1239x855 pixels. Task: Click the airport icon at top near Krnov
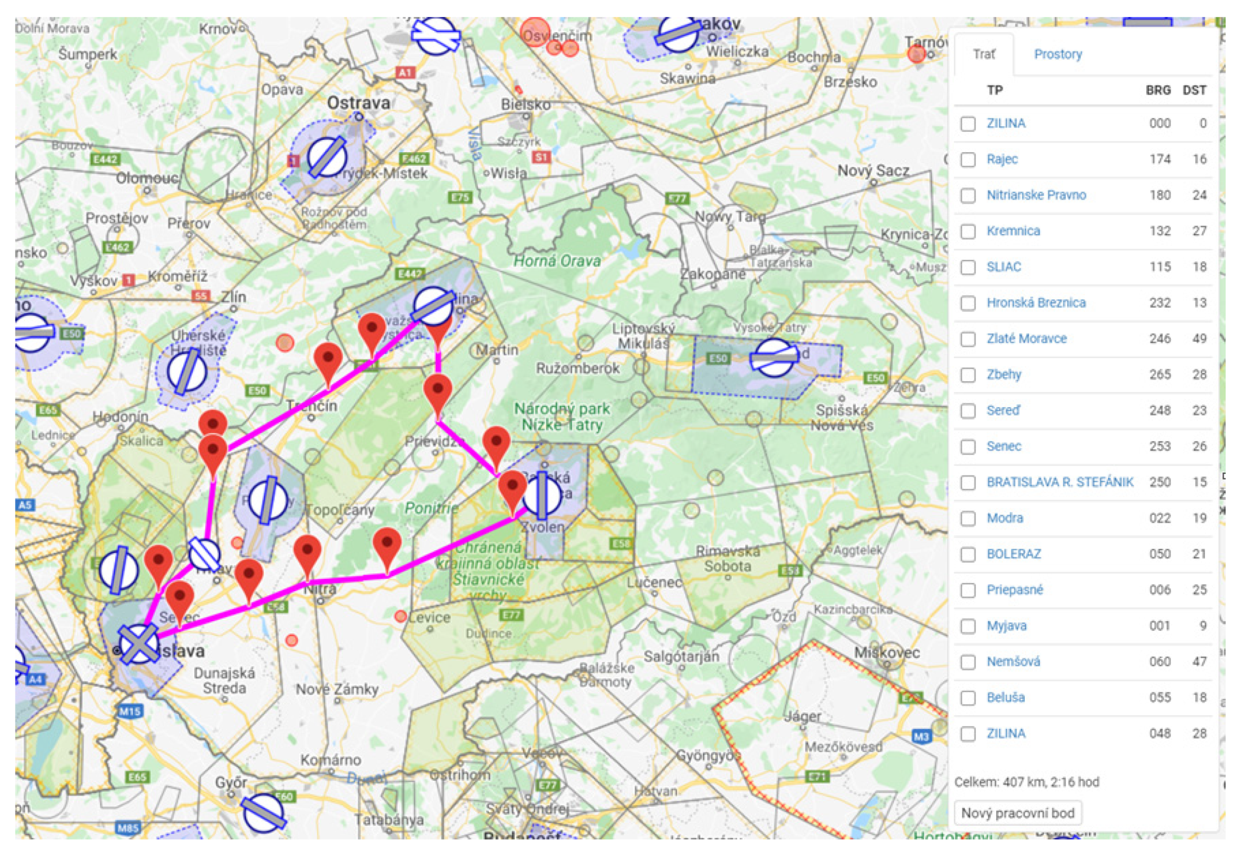[x=436, y=36]
